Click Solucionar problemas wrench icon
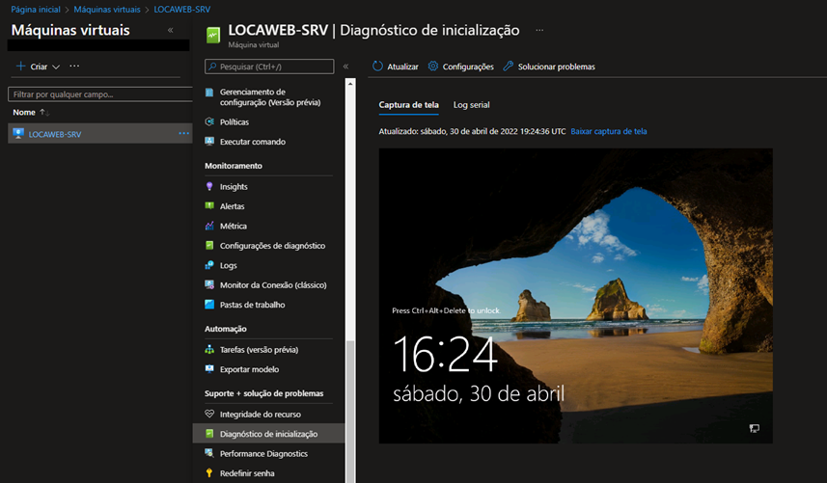The width and height of the screenshot is (827, 483). click(x=508, y=67)
